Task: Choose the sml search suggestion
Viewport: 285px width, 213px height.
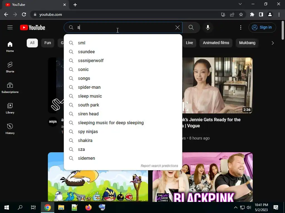Action: pos(123,43)
